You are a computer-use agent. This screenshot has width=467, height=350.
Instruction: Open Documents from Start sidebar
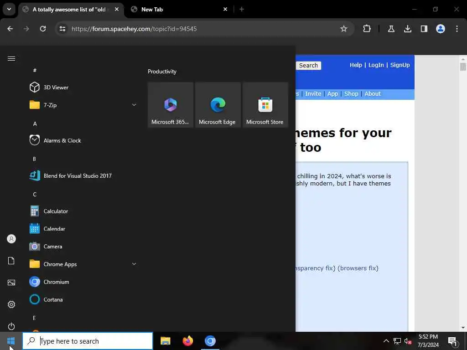click(x=11, y=261)
